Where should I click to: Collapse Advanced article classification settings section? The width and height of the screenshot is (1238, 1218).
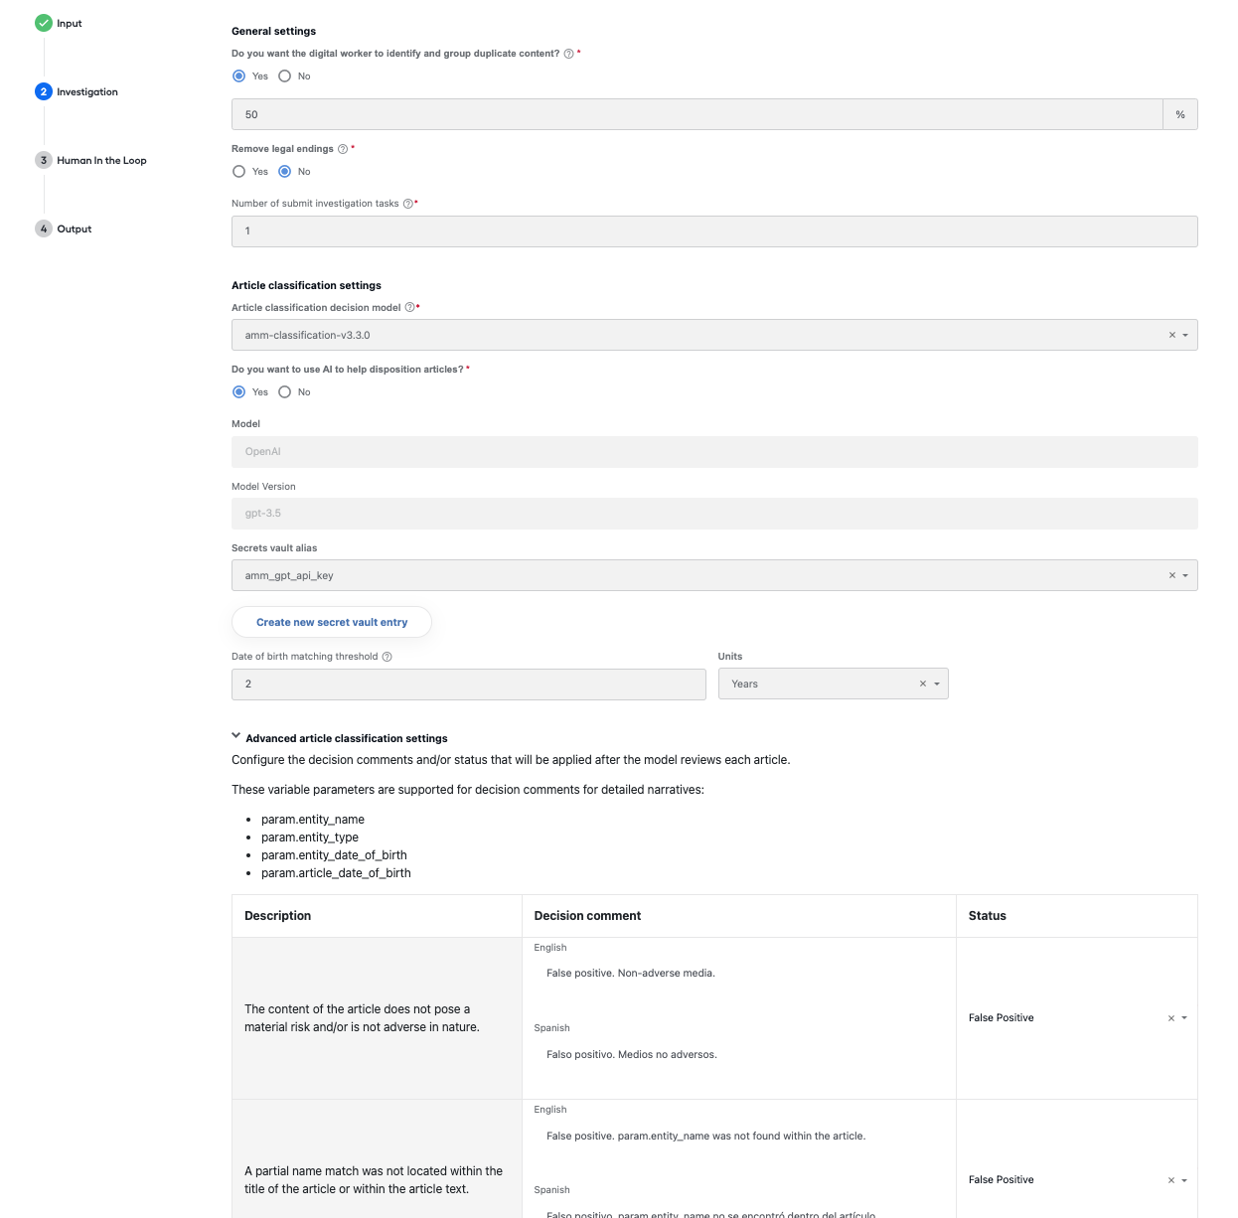point(235,736)
